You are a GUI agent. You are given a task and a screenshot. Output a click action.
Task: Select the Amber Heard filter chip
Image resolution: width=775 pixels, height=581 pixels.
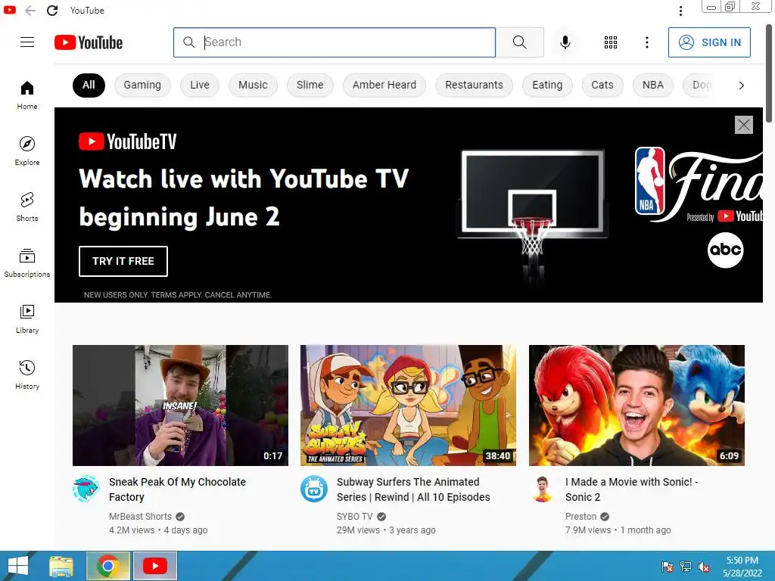(384, 85)
